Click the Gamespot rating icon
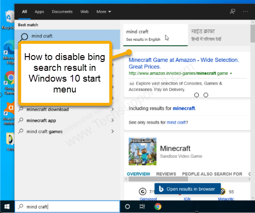 pyautogui.click(x=142, y=191)
